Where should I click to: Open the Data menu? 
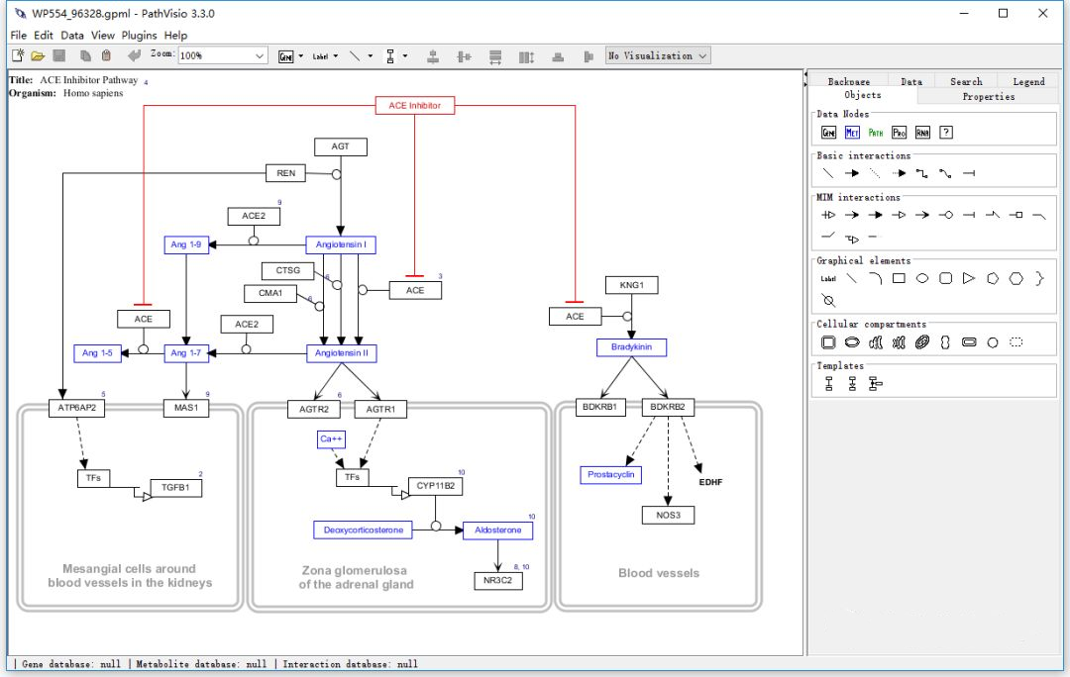pyautogui.click(x=71, y=36)
